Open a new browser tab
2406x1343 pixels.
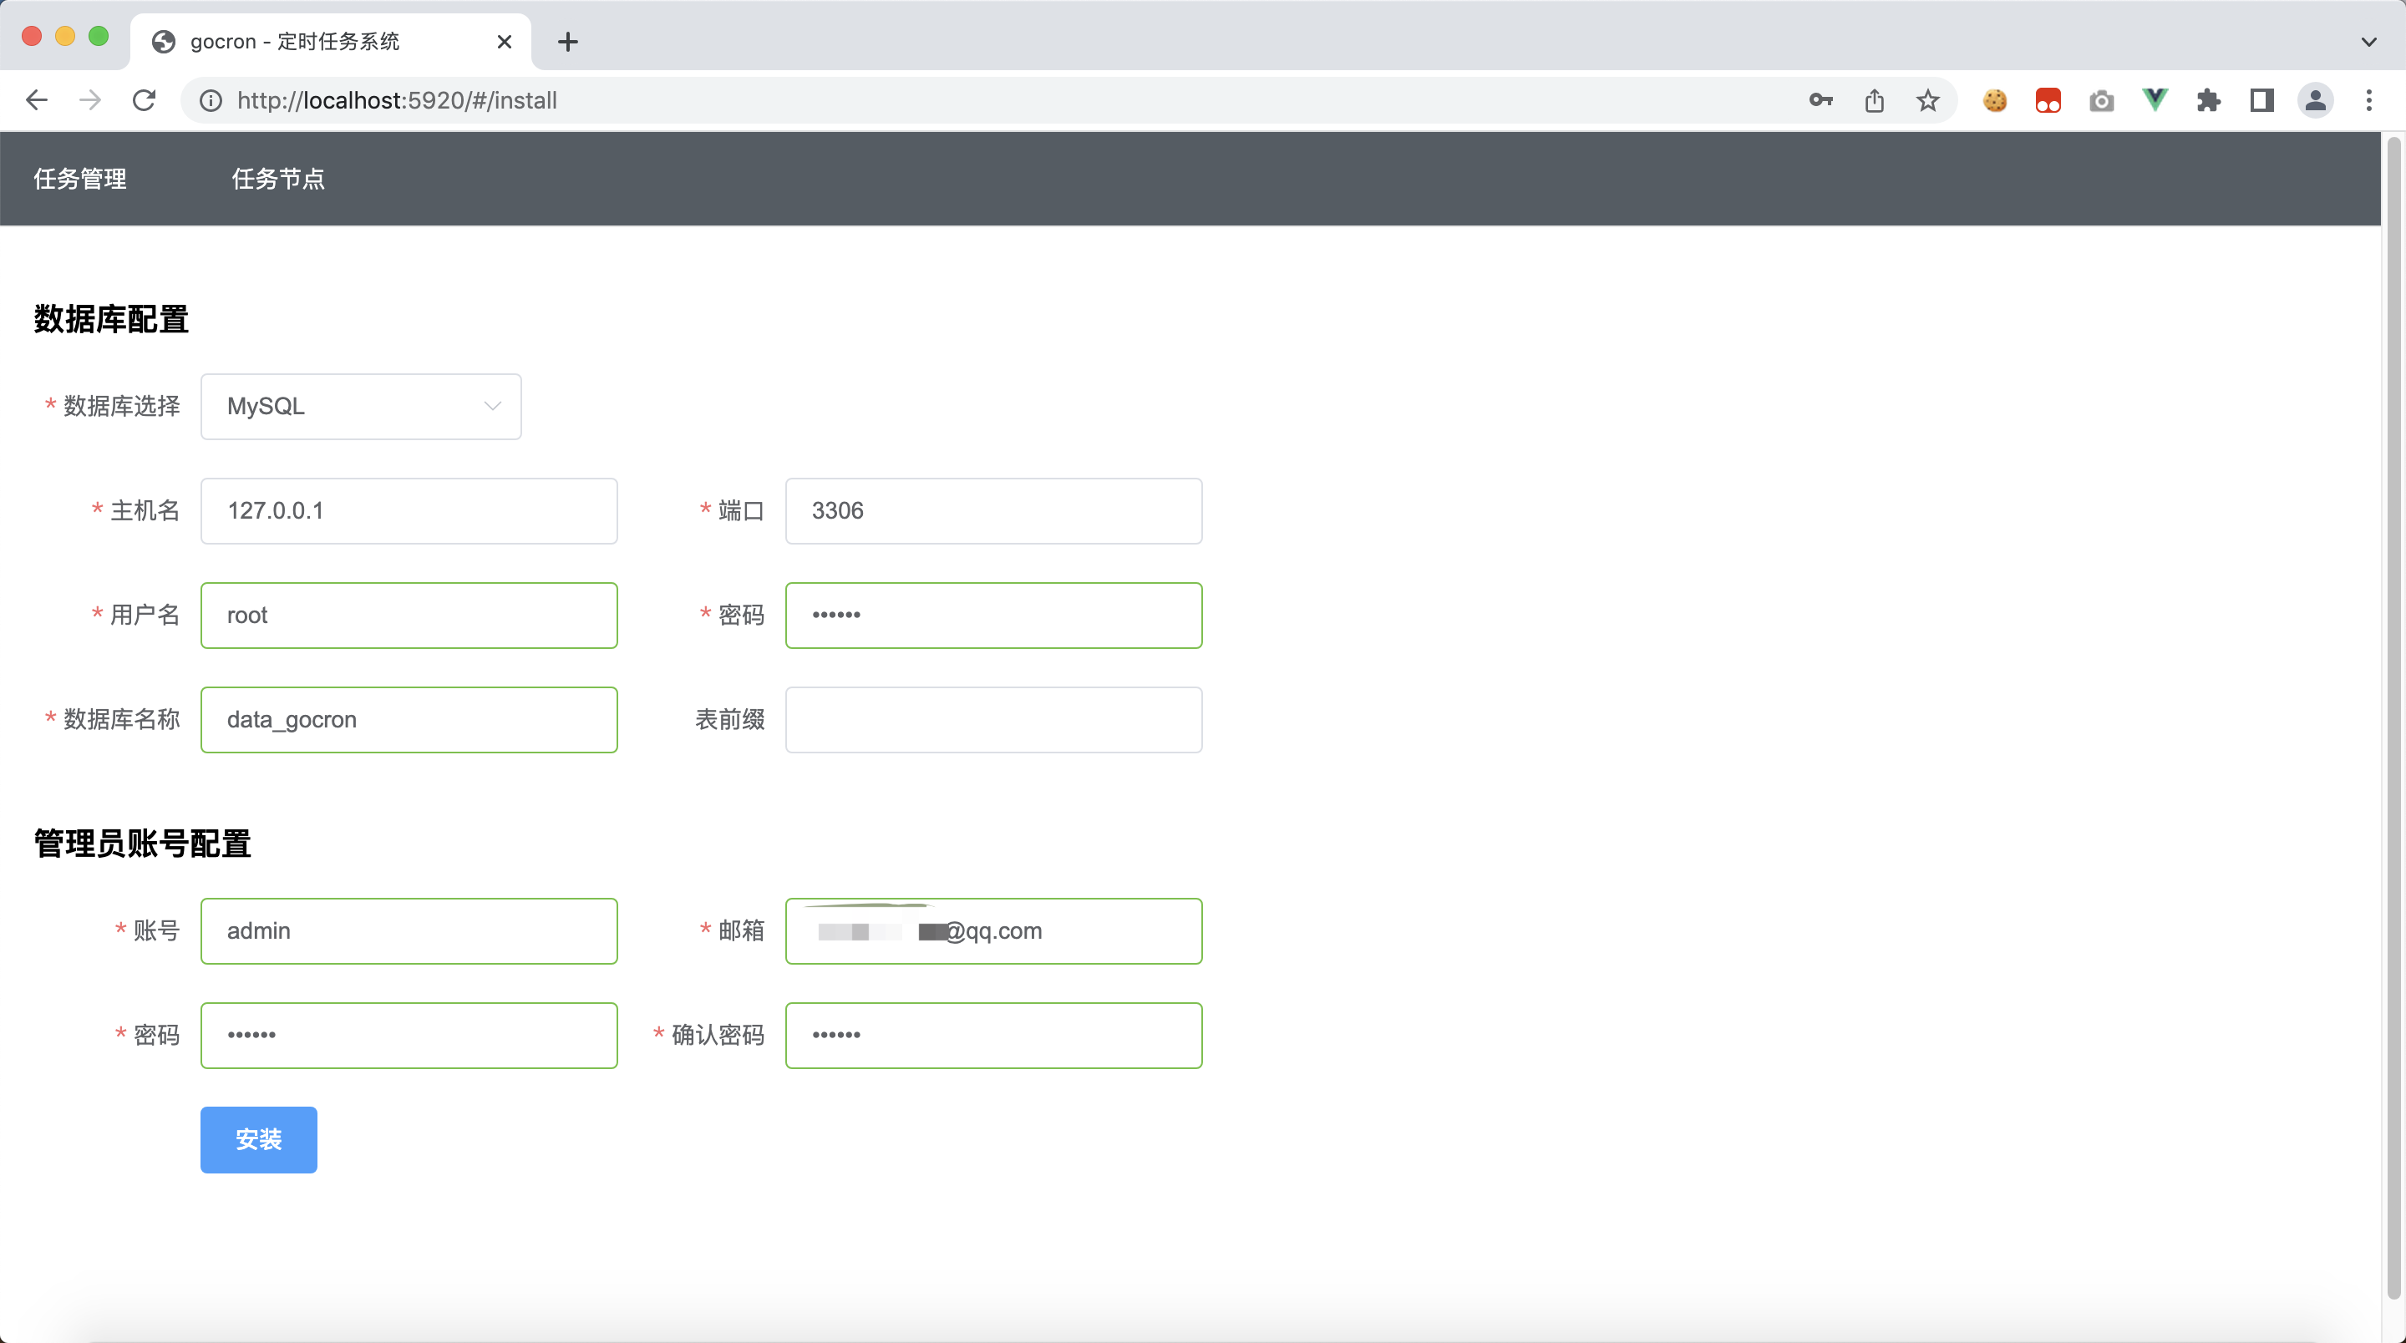567,41
